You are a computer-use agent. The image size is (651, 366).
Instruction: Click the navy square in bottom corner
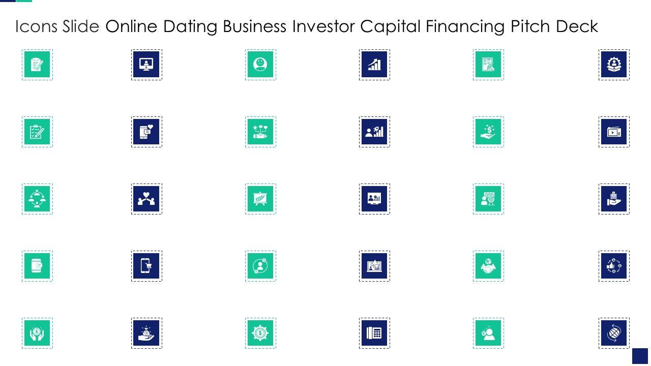tap(640, 356)
